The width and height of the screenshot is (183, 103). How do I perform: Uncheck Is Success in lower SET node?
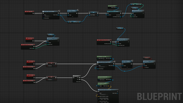click(52, 80)
